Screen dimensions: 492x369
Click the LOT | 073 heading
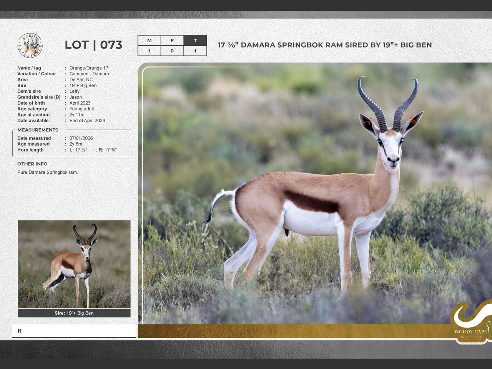93,45
